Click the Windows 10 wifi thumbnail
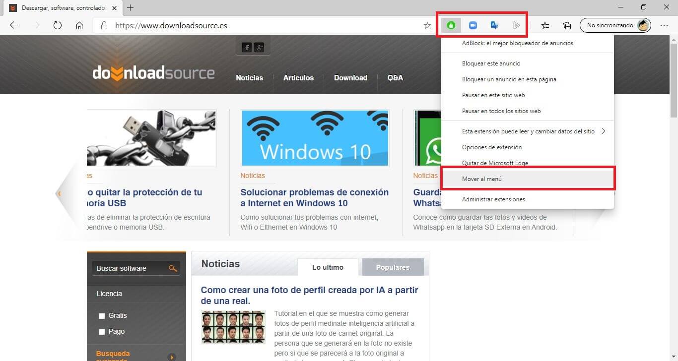Image resolution: width=678 pixels, height=361 pixels. coord(315,138)
